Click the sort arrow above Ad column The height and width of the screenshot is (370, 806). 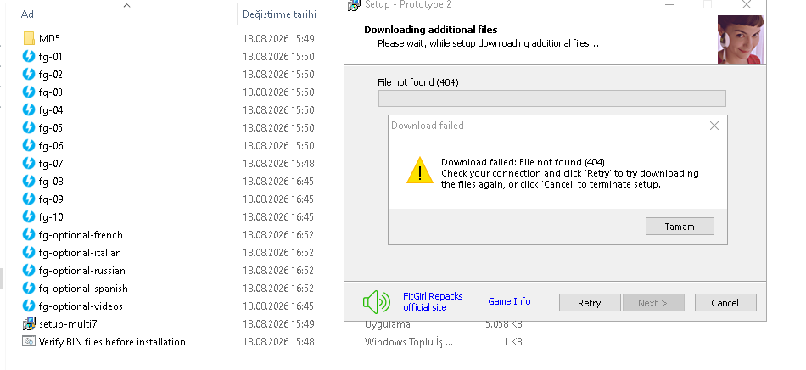point(127,6)
